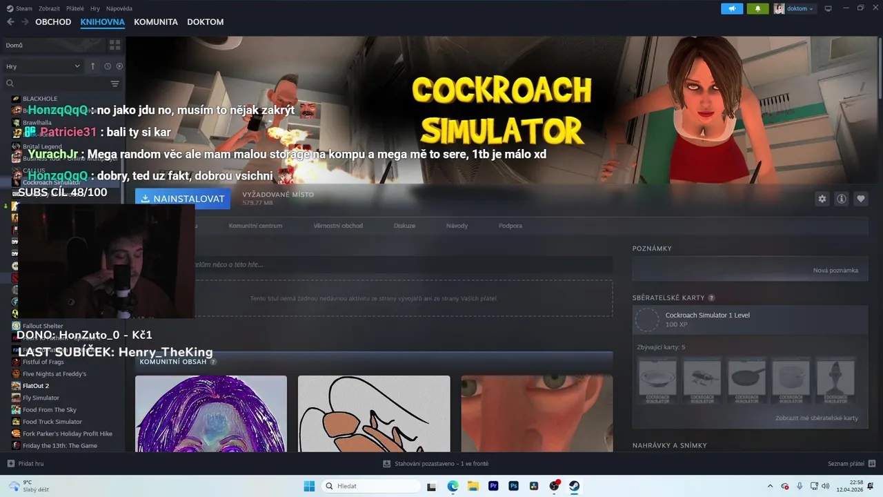Open the KOMUNITA tab

click(x=156, y=22)
